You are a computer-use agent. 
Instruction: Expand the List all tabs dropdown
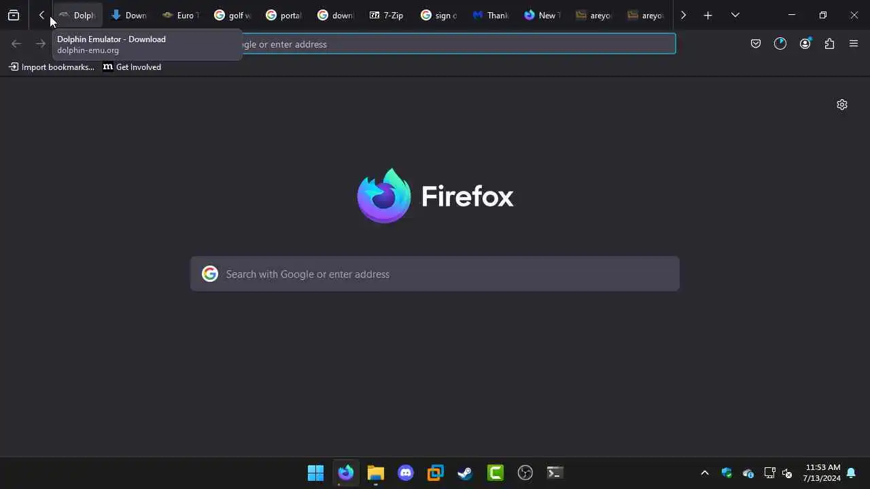pyautogui.click(x=735, y=15)
